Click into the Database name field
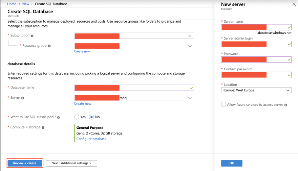Image resolution: width=298 pixels, height=171 pixels. click(134, 88)
